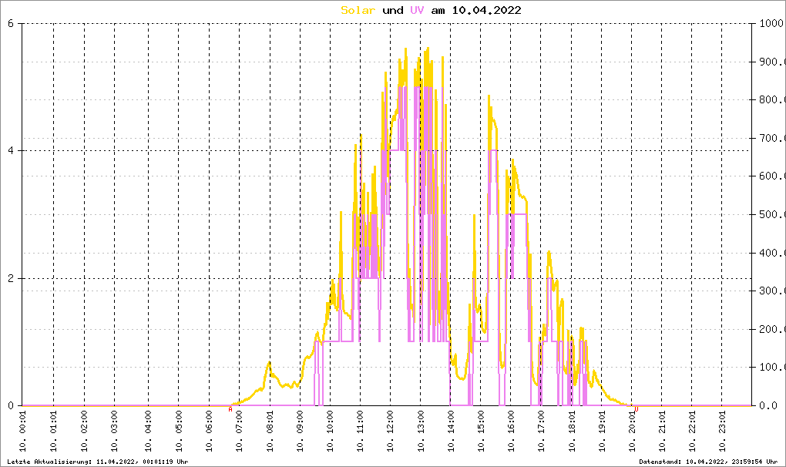Click the red sunrise marker 'A'

click(230, 409)
